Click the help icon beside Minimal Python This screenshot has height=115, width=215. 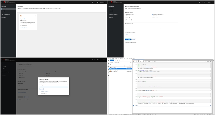(x=133, y=14)
